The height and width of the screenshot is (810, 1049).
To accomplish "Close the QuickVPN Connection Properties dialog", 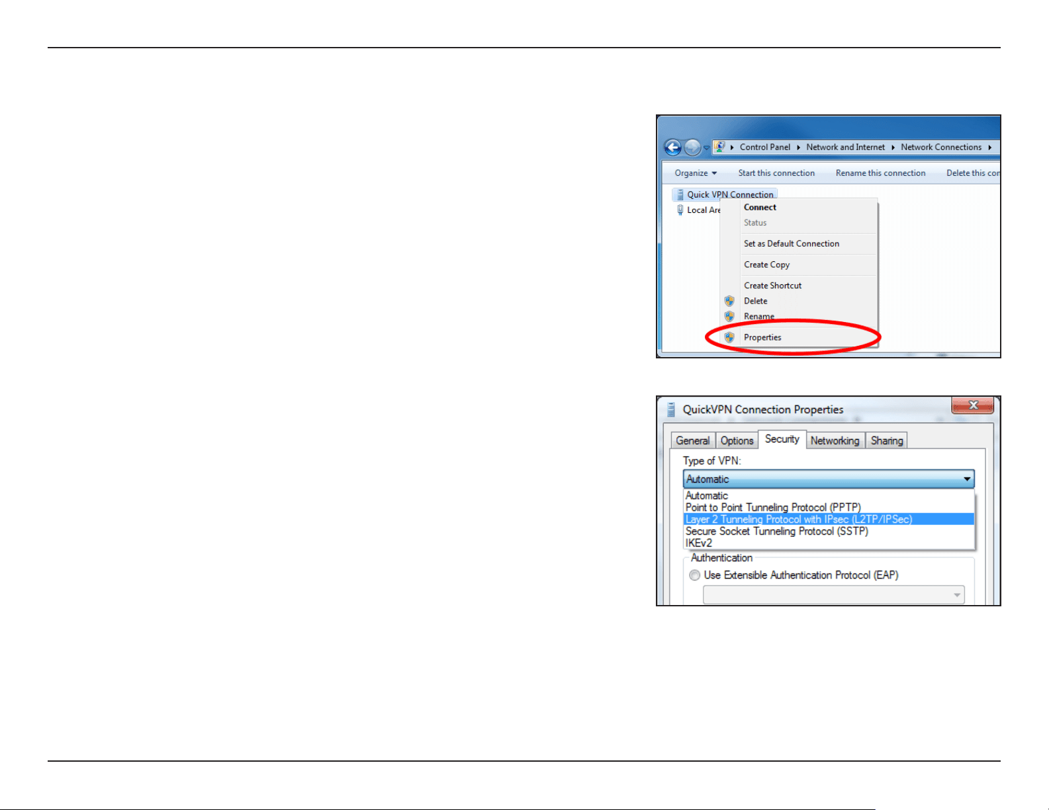I will tap(973, 405).
